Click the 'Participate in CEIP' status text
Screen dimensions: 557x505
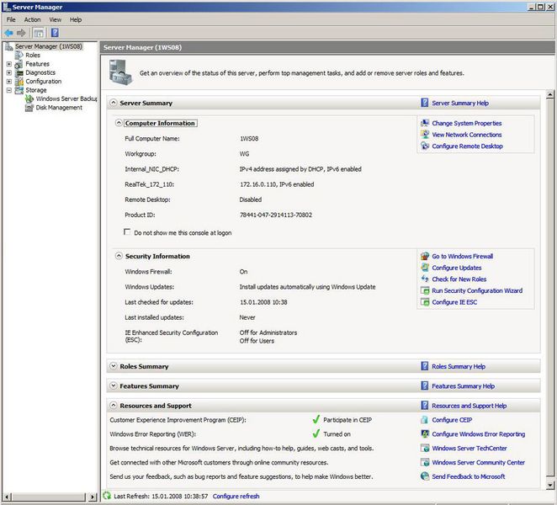347,420
